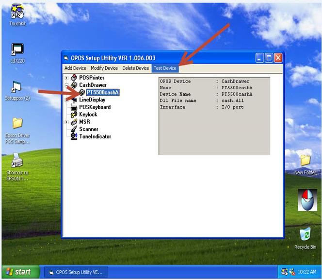The image size is (322, 280).
Task: Click the POSKeyboard device icon
Action: point(74,107)
